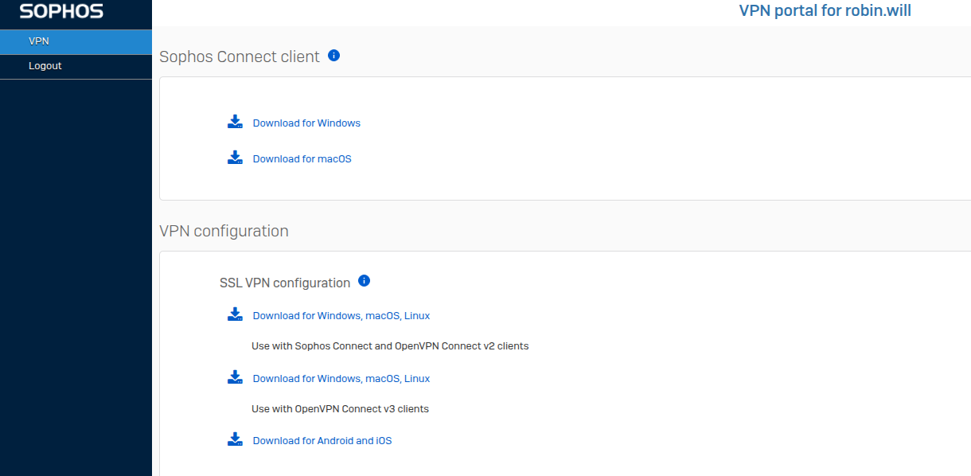Open the download link above the OpenVPN v3 note
971x476 pixels.
(341, 379)
